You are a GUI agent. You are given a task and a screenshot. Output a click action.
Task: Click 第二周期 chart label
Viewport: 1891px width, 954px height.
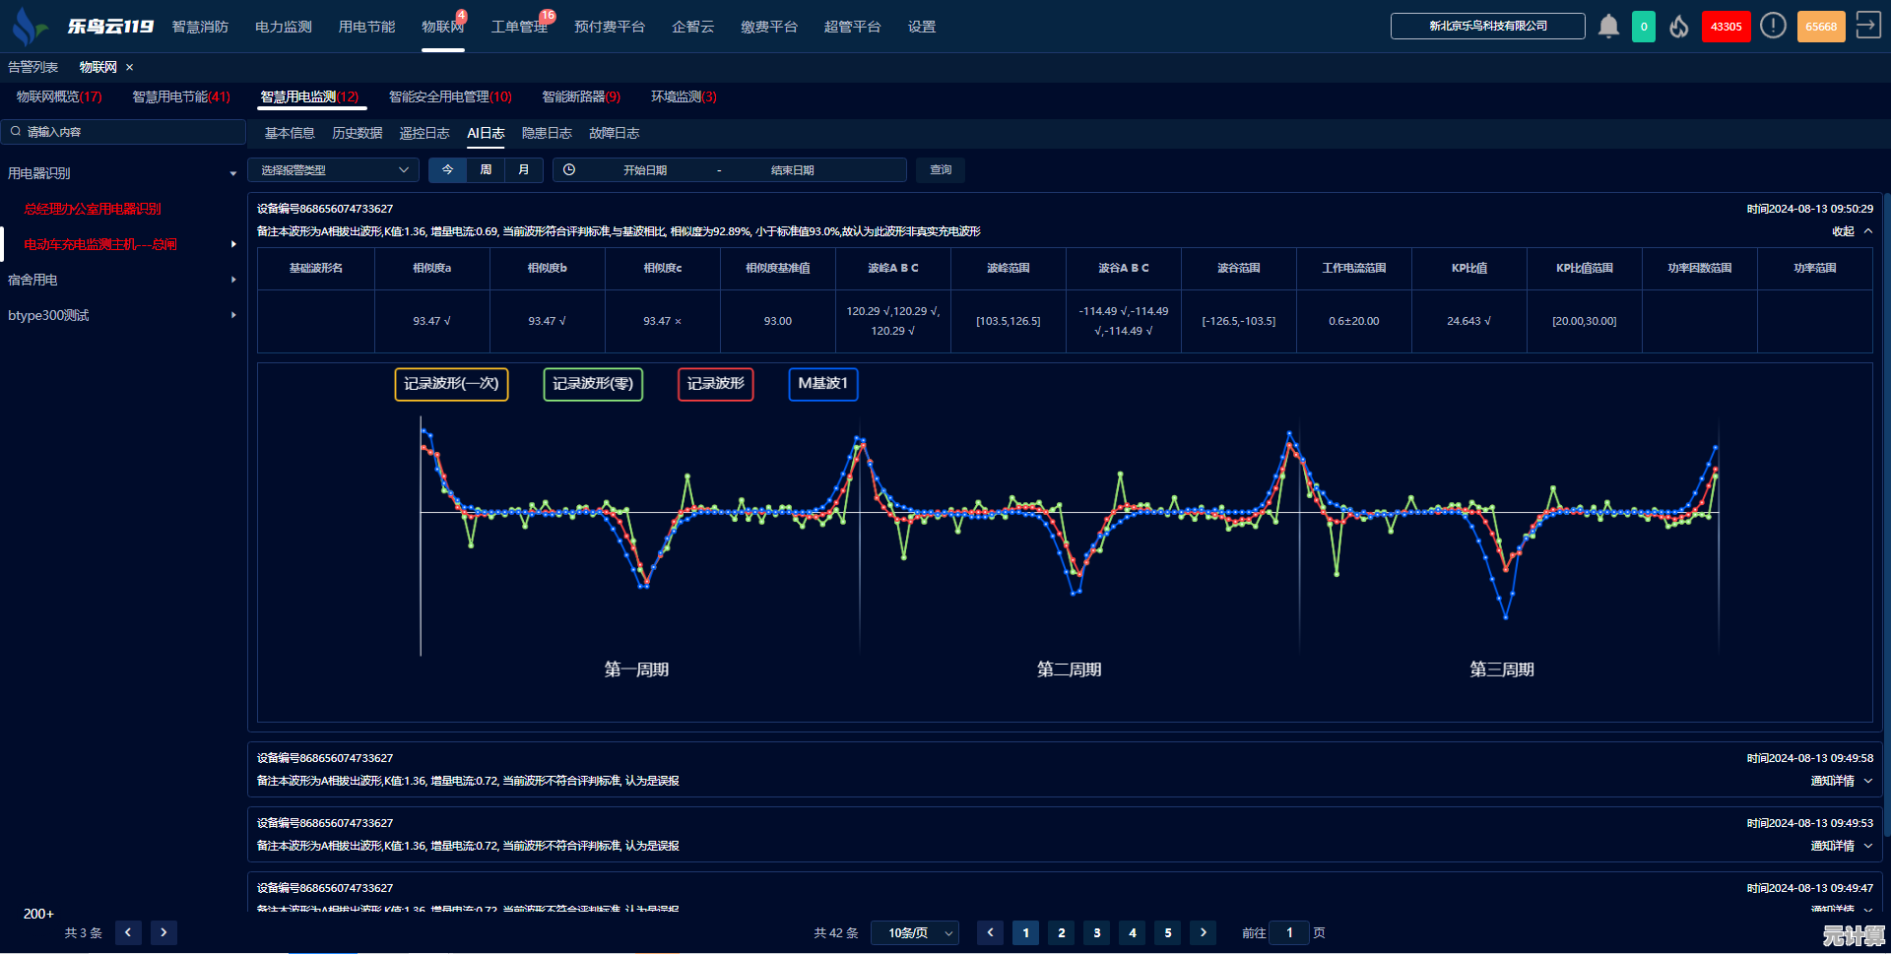click(x=1069, y=669)
